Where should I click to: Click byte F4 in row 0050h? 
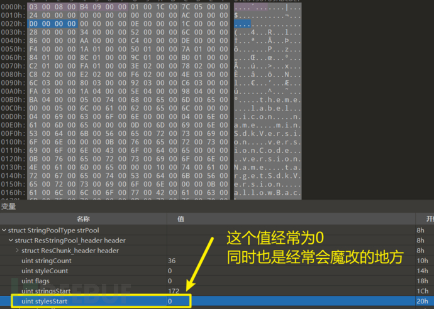point(33,49)
